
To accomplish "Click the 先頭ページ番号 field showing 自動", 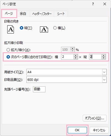I will click(39, 89).
